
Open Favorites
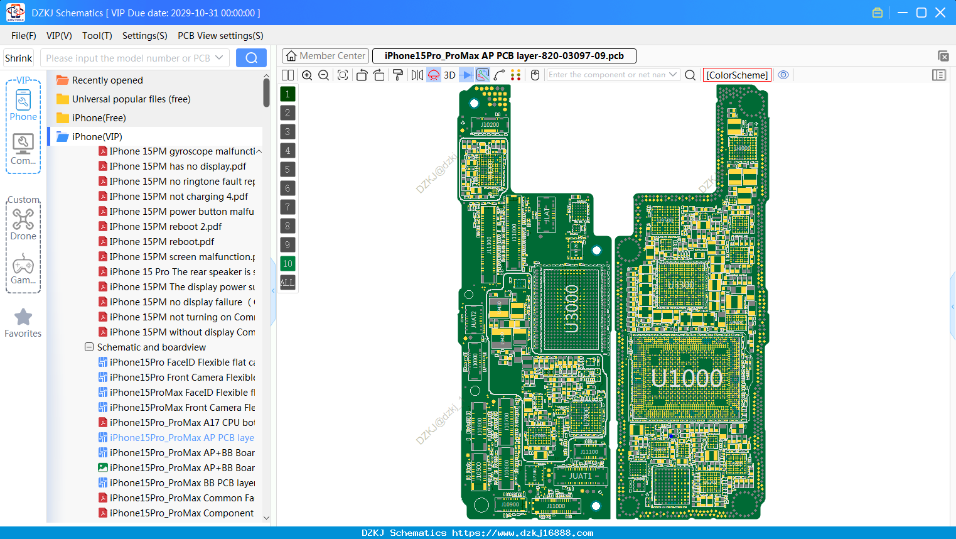[23, 323]
